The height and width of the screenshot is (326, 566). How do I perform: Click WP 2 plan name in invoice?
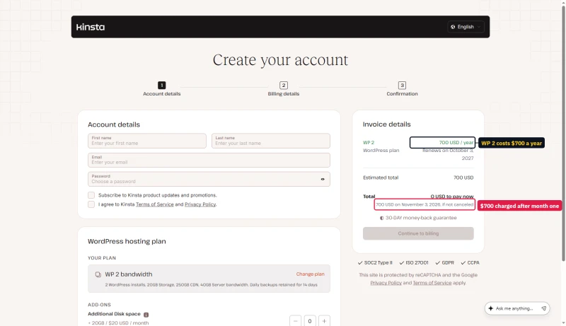369,142
